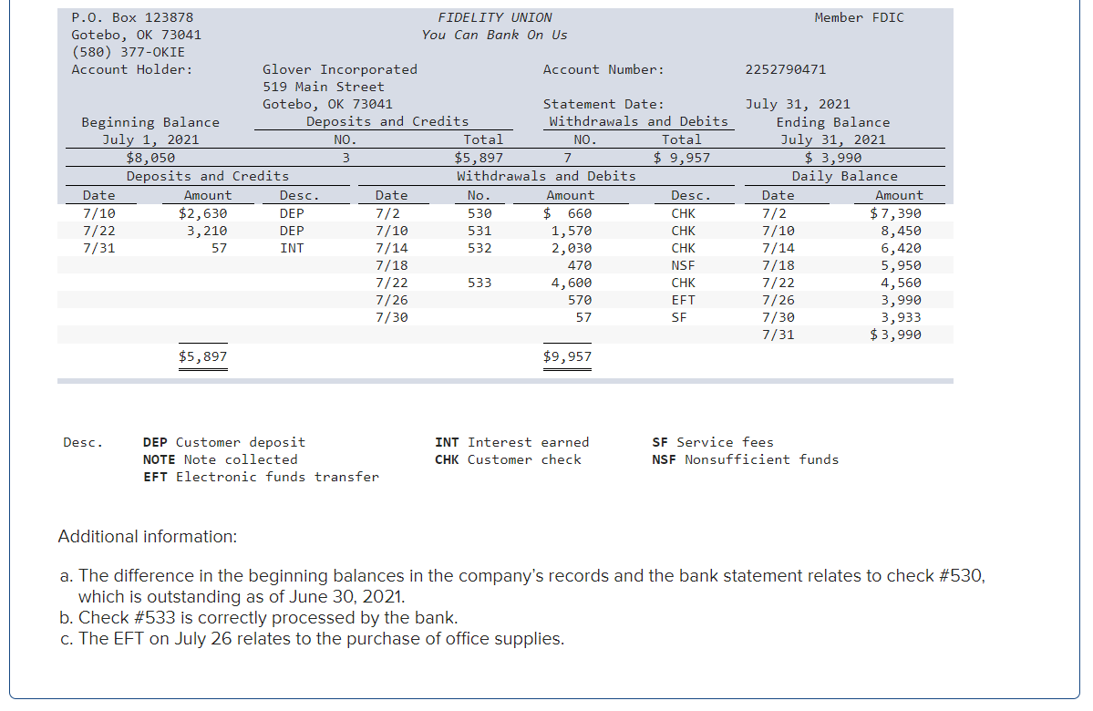Select the slogan 'You Can Bank On Us'
The width and height of the screenshot is (1093, 711).
(x=494, y=35)
